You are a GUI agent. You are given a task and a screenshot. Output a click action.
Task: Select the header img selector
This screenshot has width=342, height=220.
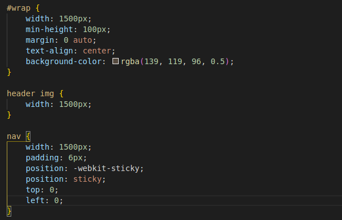(x=30, y=93)
